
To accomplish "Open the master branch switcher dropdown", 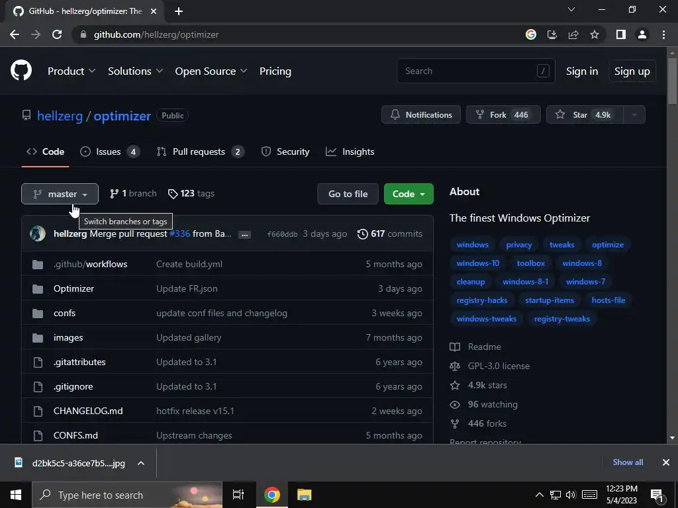I will click(60, 194).
